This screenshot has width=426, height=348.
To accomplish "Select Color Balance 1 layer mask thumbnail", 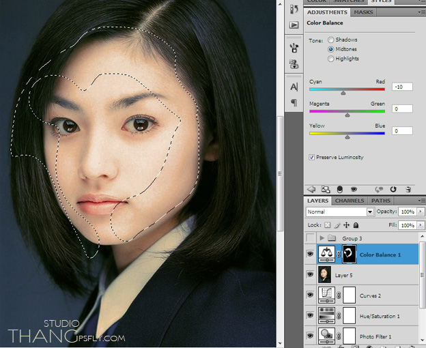I will click(x=350, y=254).
